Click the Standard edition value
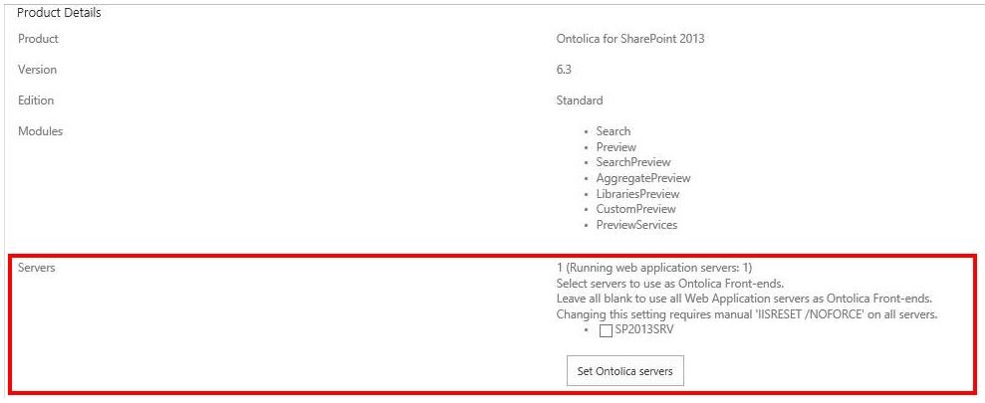This screenshot has height=403, width=985. tap(580, 101)
